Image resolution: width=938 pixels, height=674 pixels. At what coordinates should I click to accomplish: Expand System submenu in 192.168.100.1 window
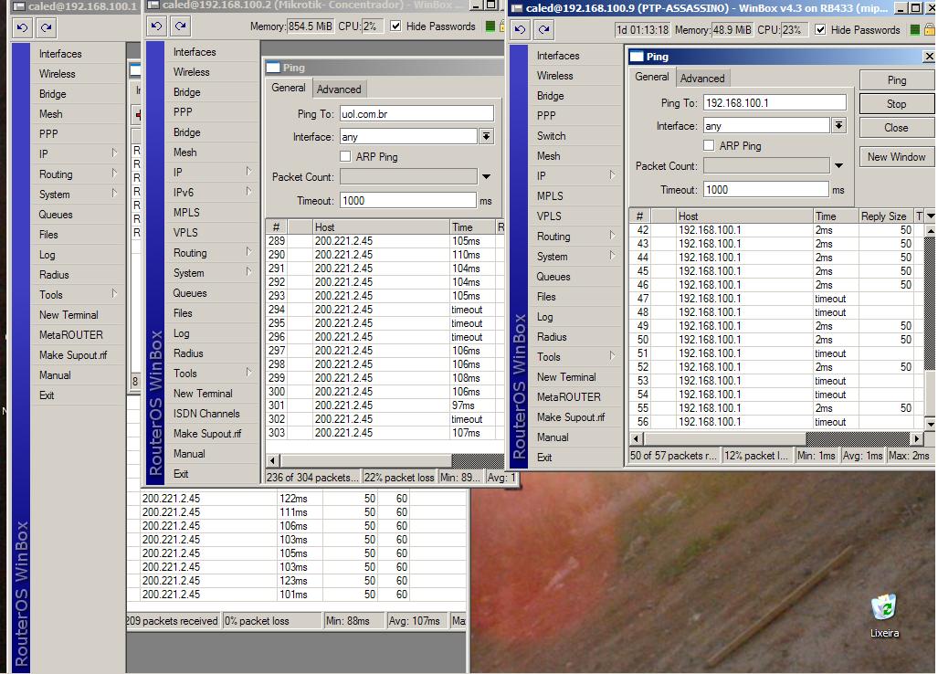coord(113,194)
